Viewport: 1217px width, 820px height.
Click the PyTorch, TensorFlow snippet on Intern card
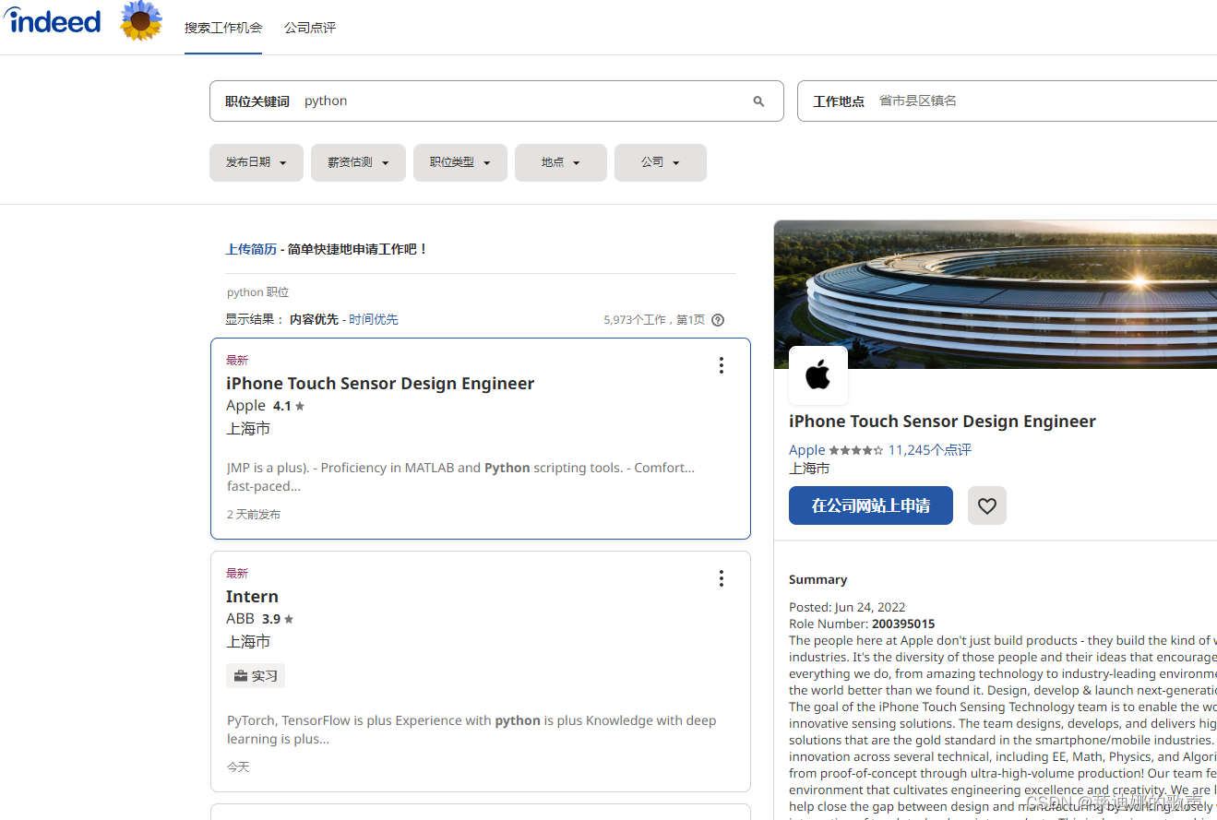tap(471, 730)
